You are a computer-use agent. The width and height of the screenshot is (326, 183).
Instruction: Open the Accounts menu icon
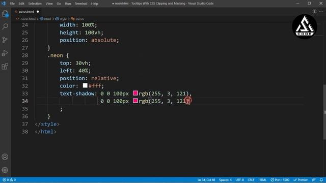pos(5,157)
